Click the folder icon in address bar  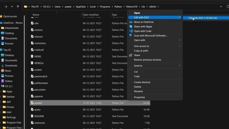pos(25,6)
